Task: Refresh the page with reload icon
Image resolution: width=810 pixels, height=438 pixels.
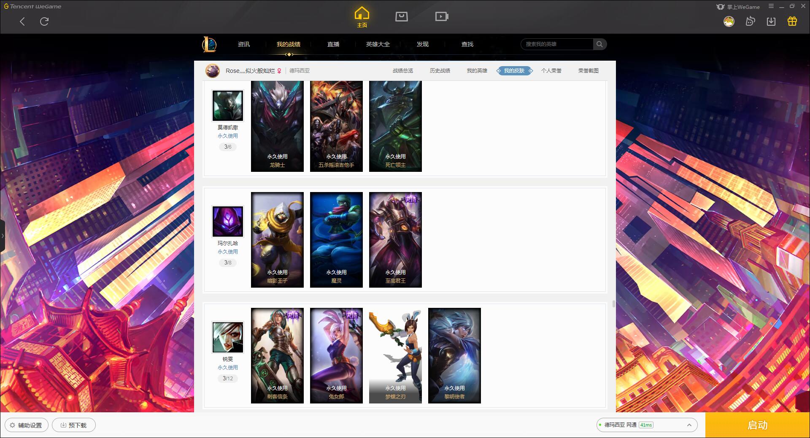Action: pyautogui.click(x=44, y=21)
